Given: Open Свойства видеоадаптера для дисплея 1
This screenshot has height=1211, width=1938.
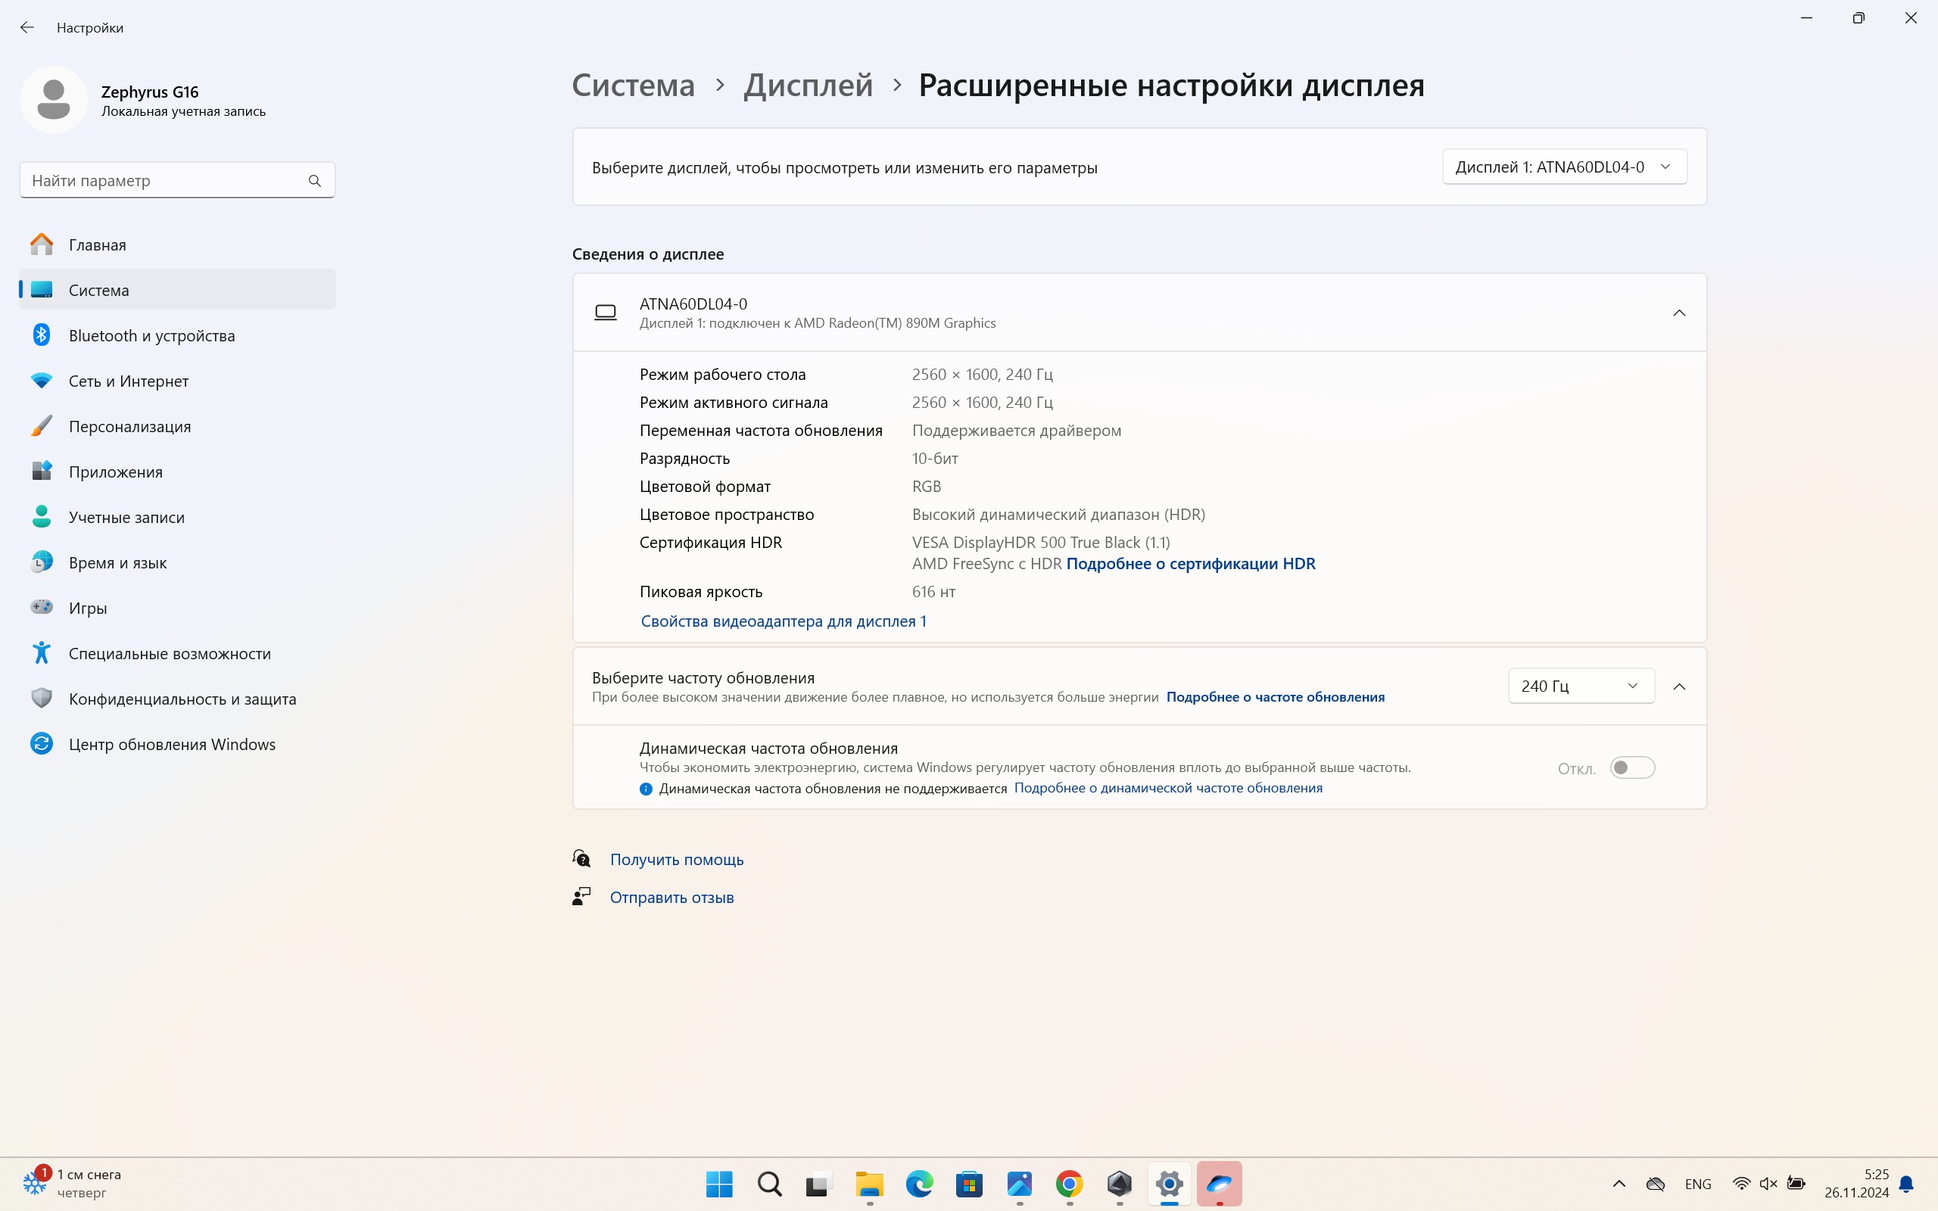Looking at the screenshot, I should tap(784, 621).
